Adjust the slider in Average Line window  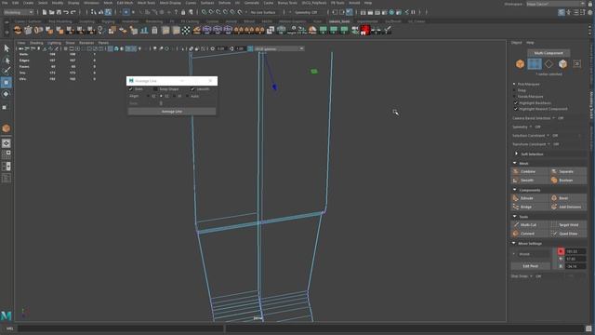(161, 103)
